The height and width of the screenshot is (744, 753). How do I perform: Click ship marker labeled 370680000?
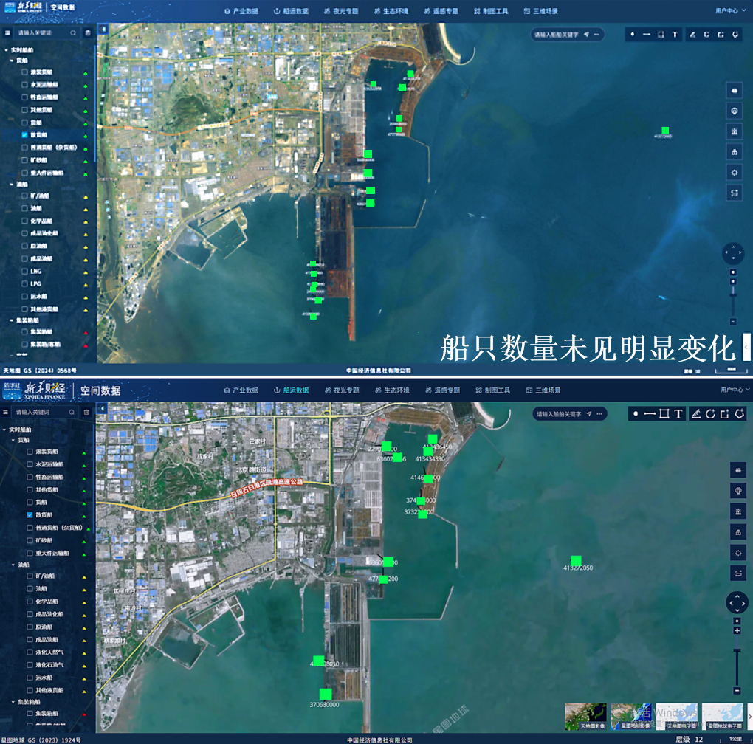pyautogui.click(x=325, y=694)
